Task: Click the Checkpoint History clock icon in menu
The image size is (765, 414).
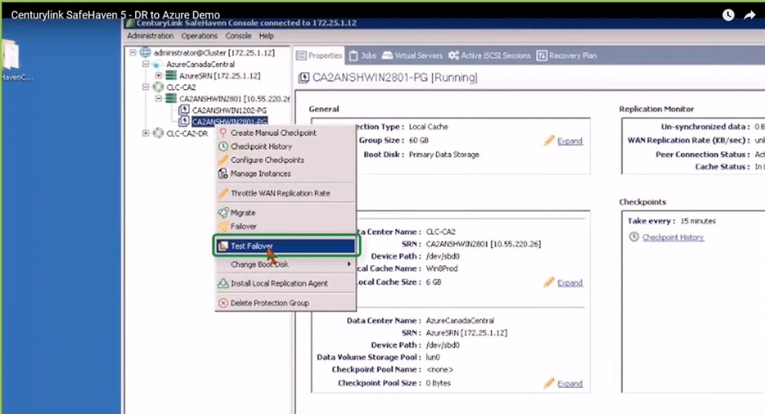Action: 223,146
